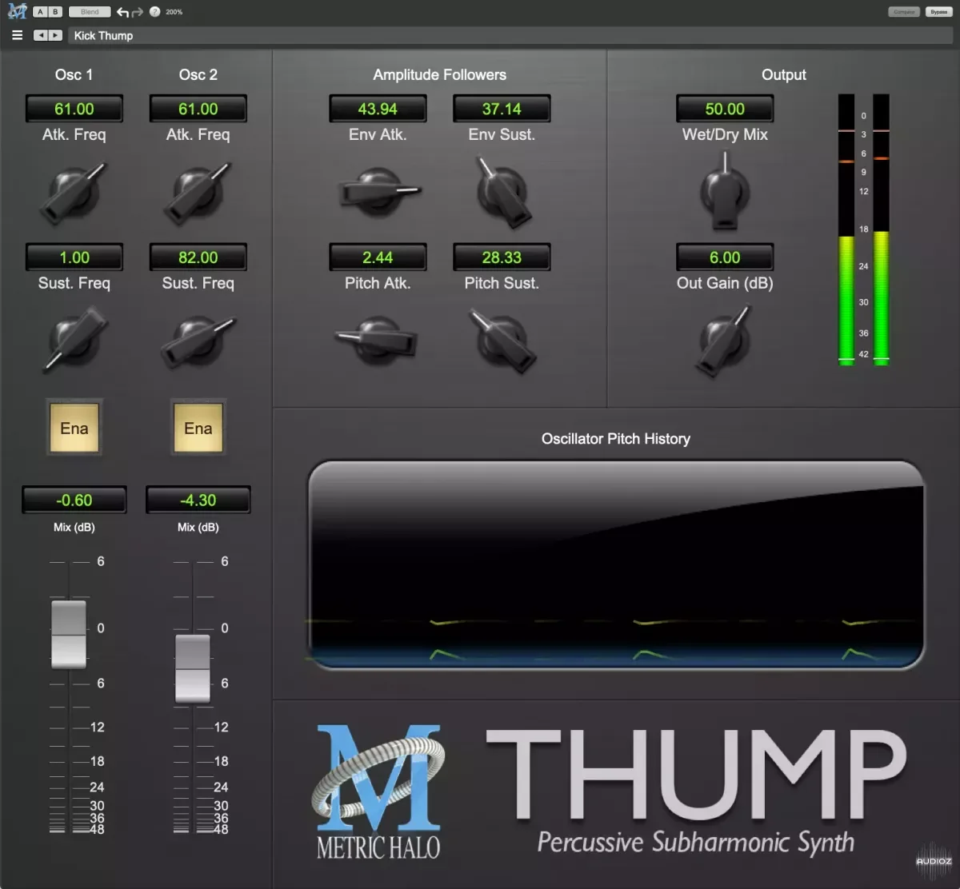Go to the next preset with right arrow

[55, 35]
